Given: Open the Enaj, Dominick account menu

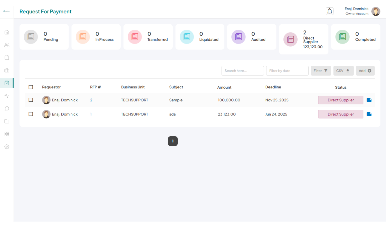Looking at the screenshot, I should point(362,11).
